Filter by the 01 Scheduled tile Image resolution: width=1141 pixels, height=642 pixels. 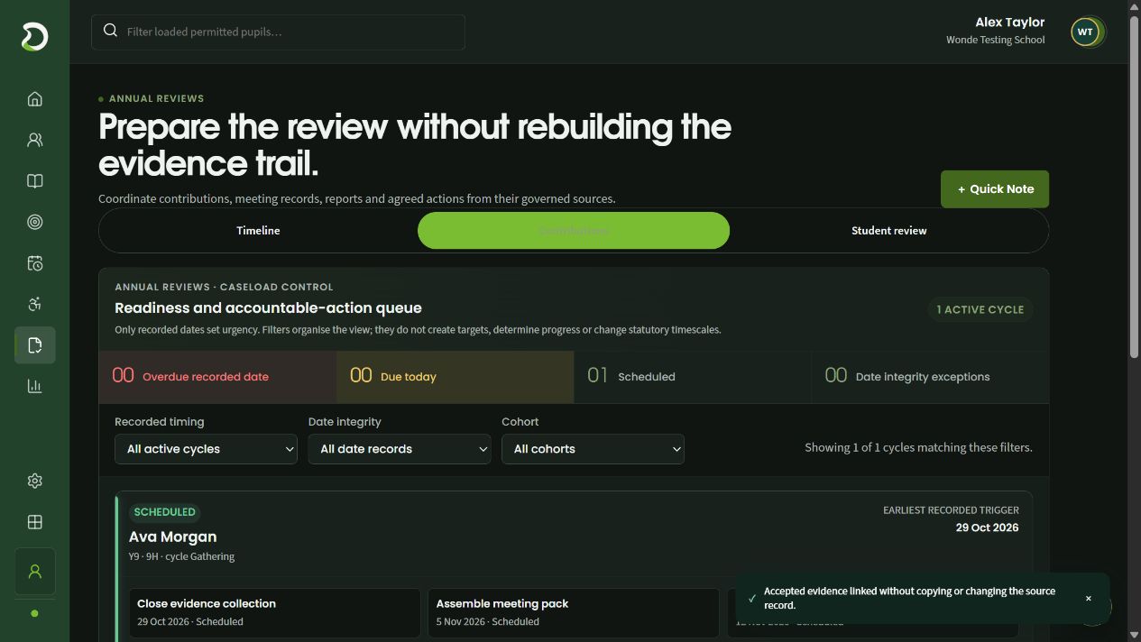(693, 377)
